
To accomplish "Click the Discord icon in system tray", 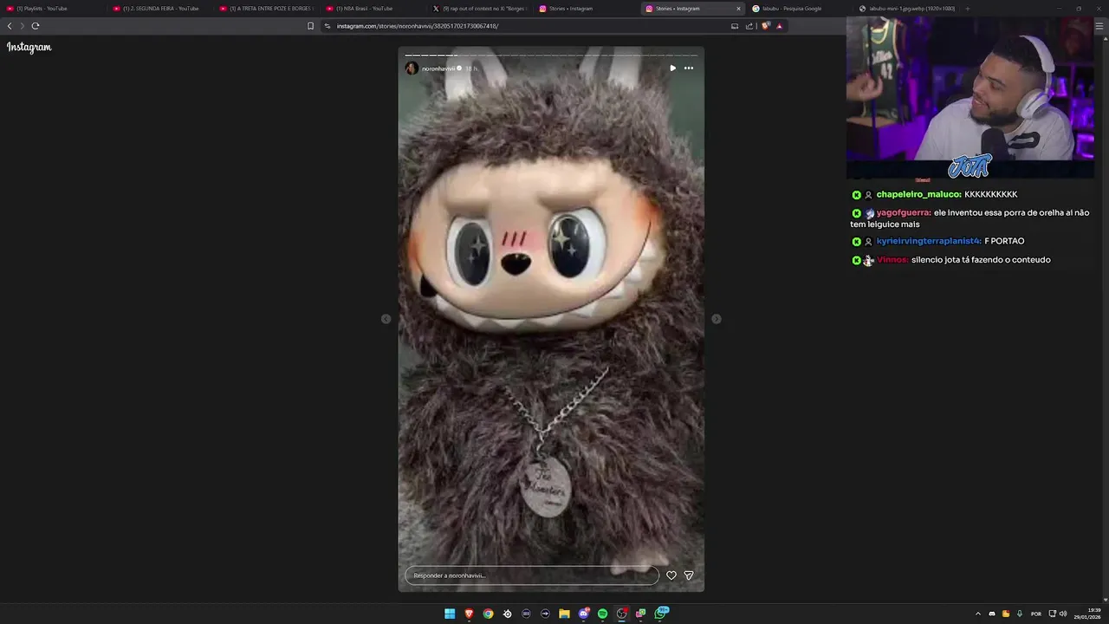I will pos(992,614).
